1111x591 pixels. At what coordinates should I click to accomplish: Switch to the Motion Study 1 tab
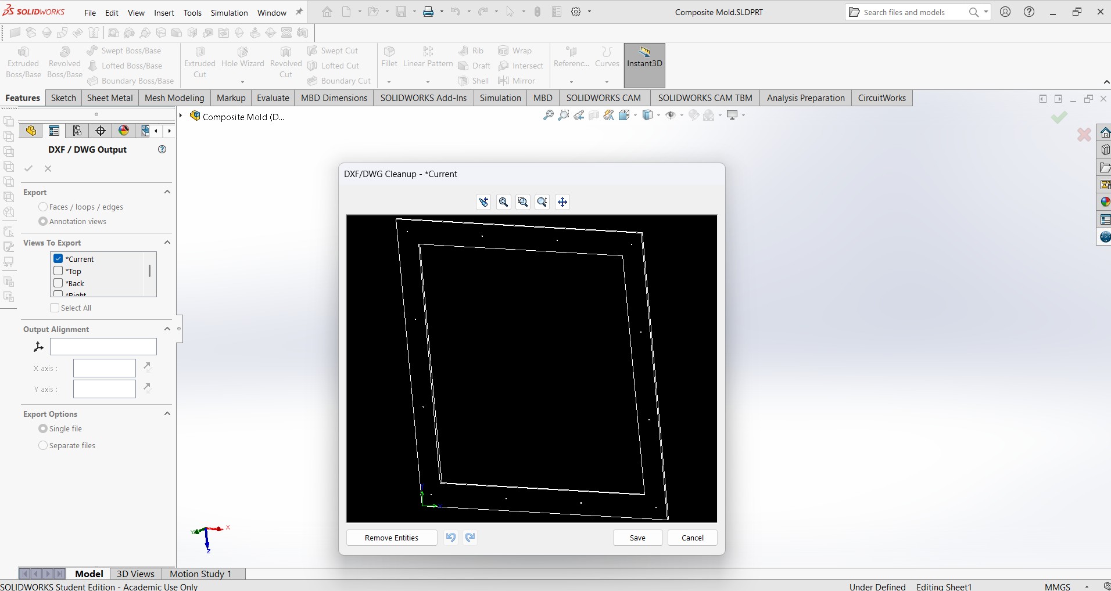pos(200,574)
